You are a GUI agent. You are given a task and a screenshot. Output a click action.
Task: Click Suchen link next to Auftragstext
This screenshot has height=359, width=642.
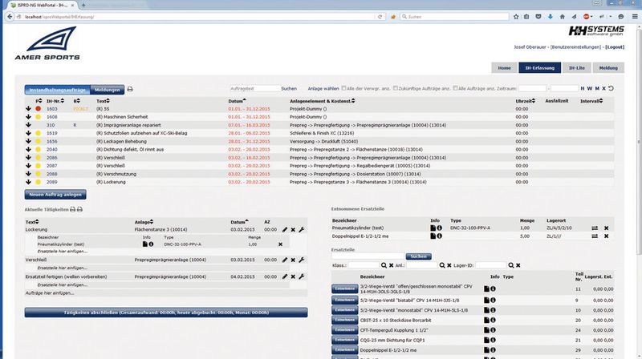click(289, 88)
